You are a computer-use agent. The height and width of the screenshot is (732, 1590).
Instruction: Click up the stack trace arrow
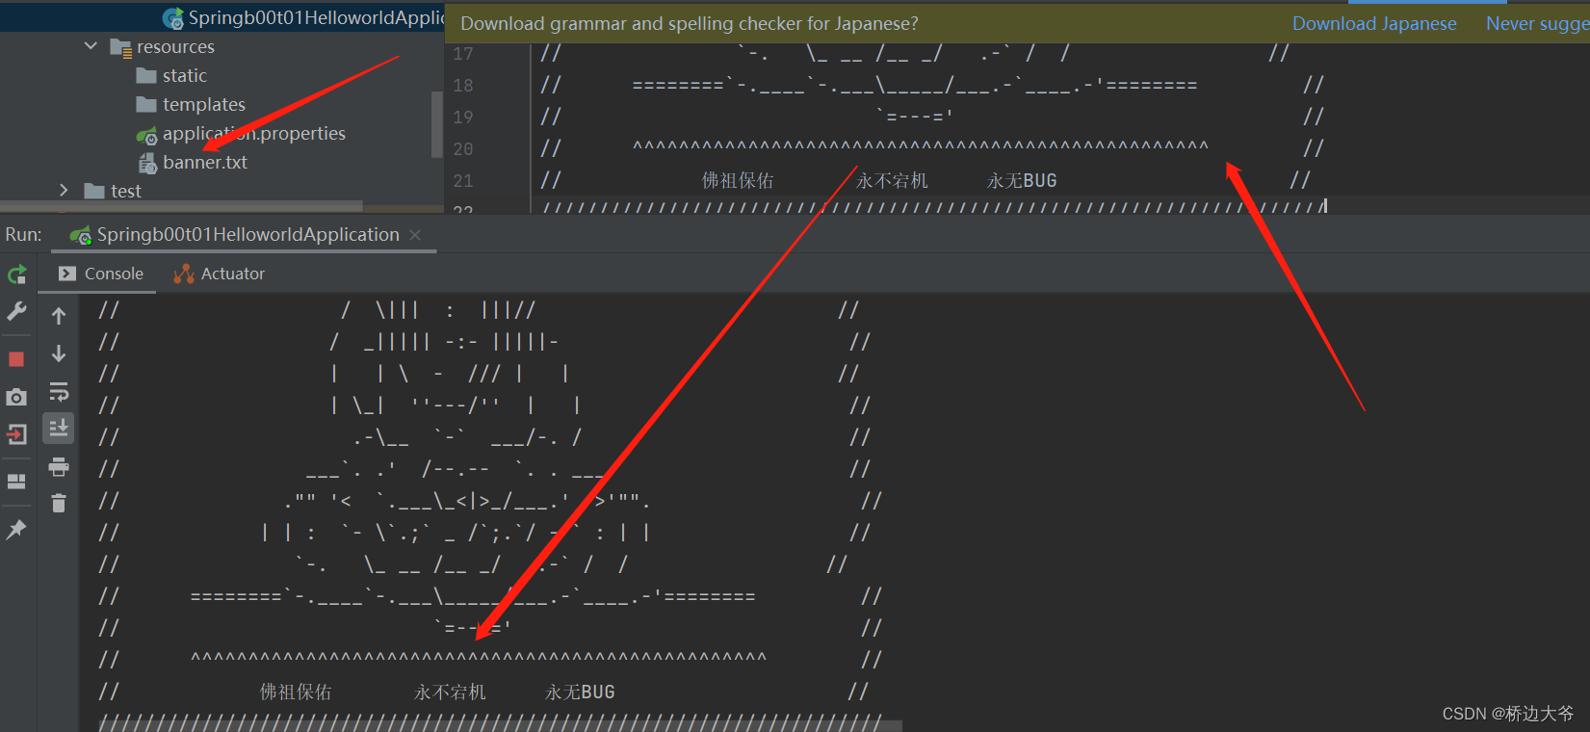(x=59, y=316)
